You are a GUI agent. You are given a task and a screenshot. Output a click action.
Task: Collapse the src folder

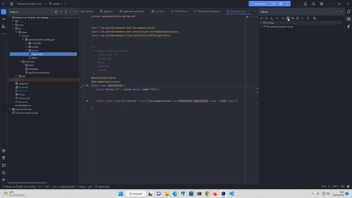(x=13, y=29)
